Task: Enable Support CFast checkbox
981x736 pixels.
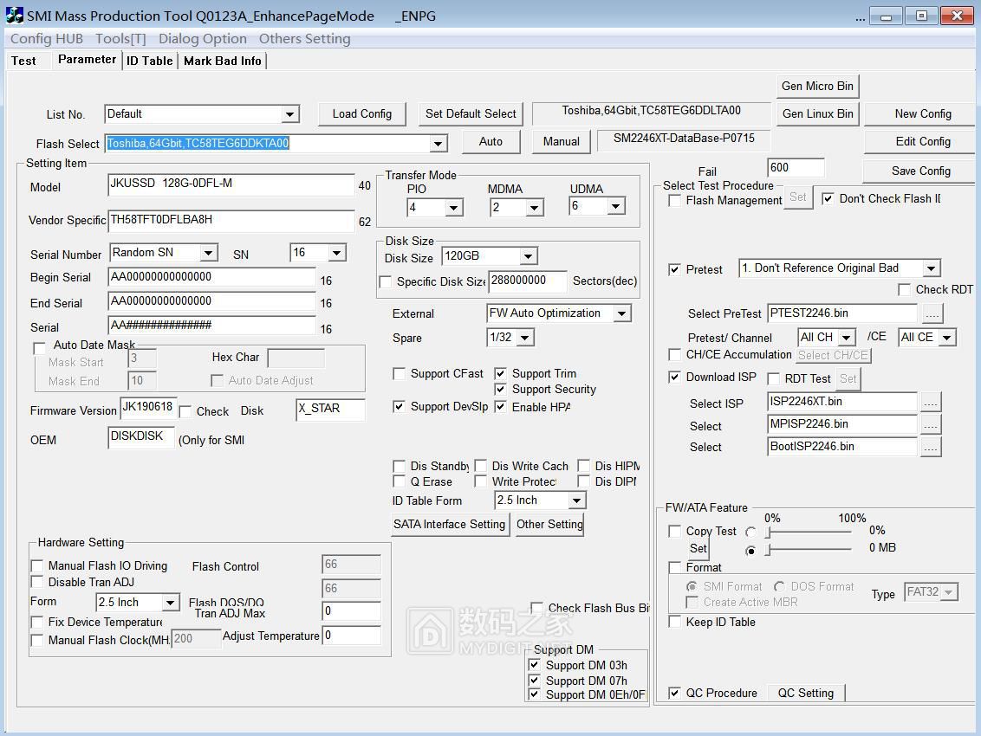Action: click(x=399, y=374)
